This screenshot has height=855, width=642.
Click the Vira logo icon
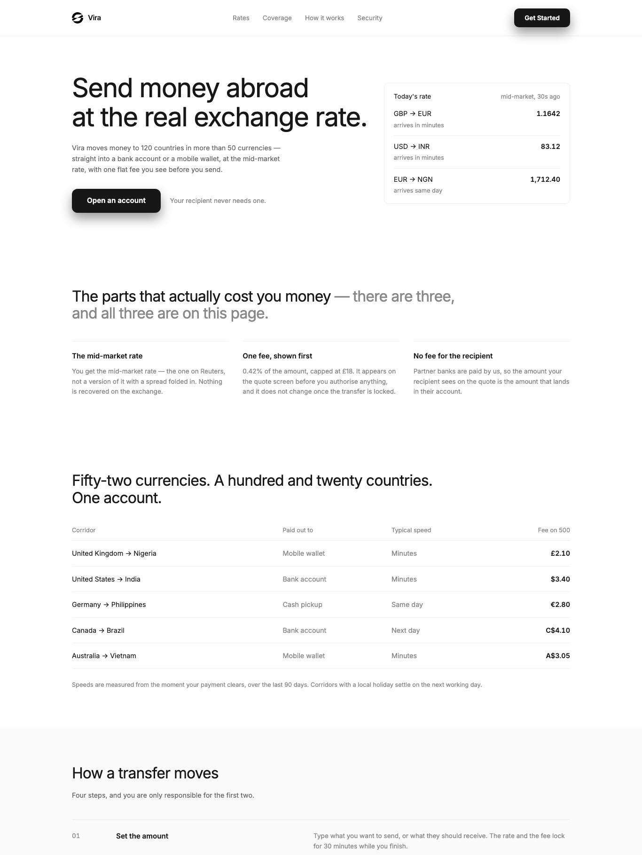(78, 18)
